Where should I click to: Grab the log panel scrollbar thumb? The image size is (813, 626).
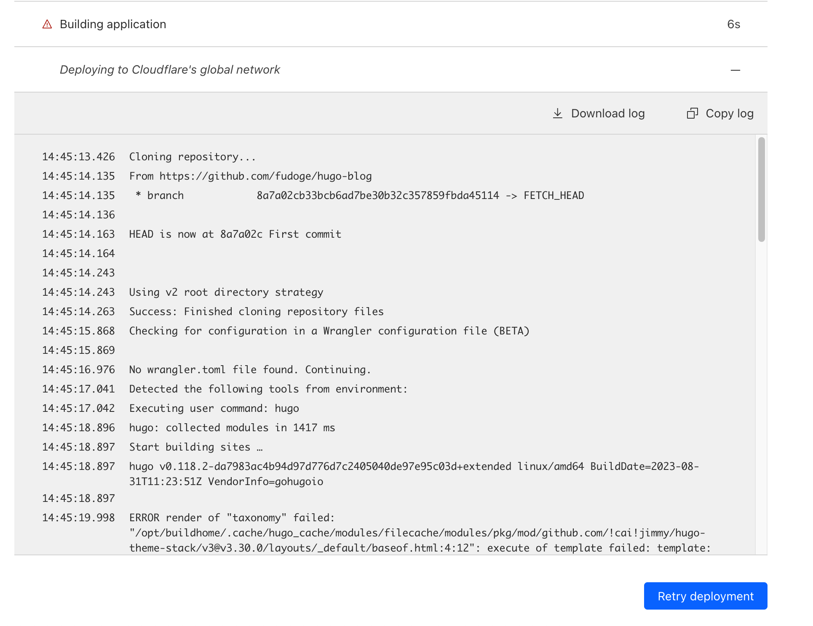[761, 189]
